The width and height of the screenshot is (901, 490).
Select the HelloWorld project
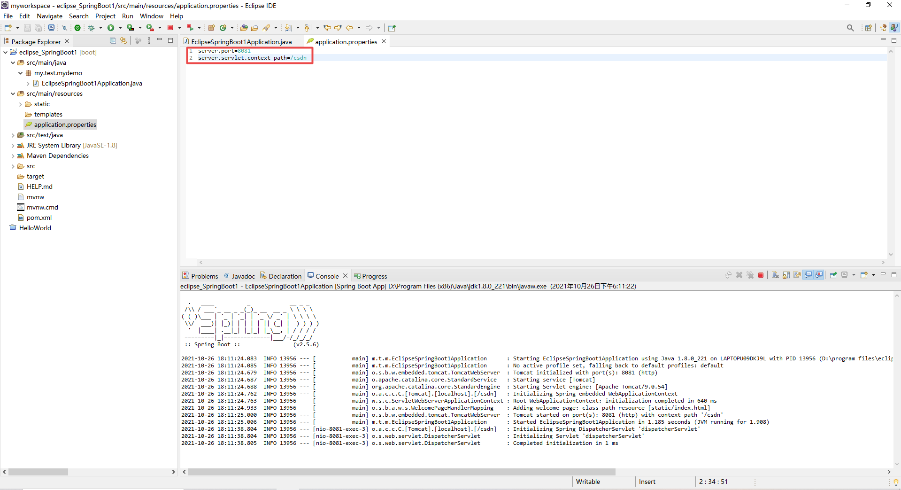[x=35, y=228]
